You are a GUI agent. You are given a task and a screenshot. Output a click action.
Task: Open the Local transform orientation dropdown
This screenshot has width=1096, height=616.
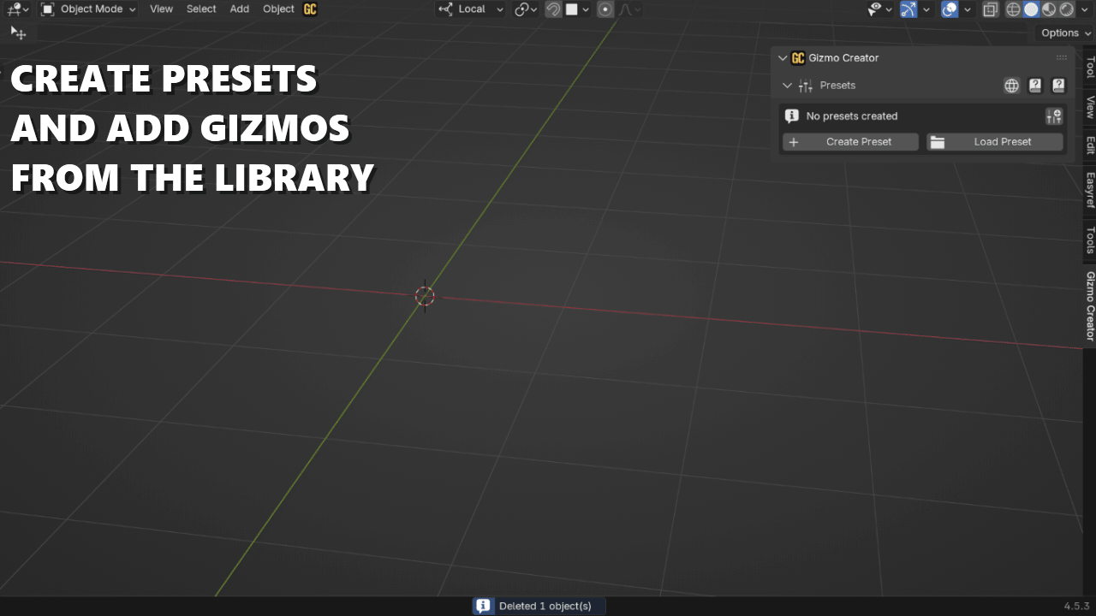(471, 9)
